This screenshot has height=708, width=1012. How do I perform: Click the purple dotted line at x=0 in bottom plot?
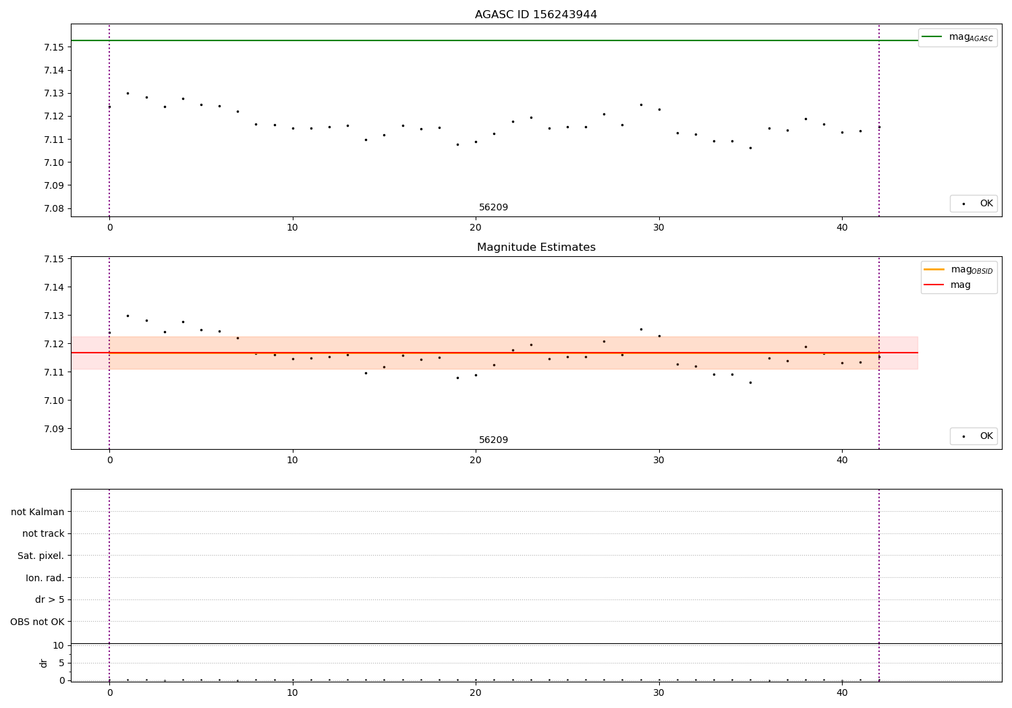tap(109, 585)
